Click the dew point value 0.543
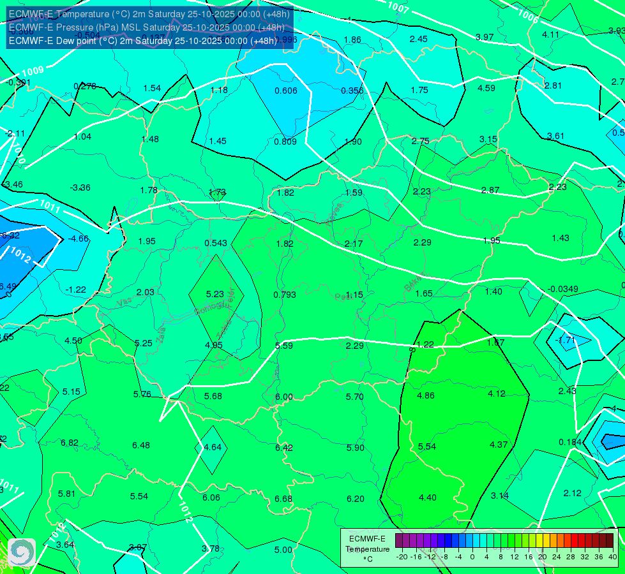 [216, 243]
